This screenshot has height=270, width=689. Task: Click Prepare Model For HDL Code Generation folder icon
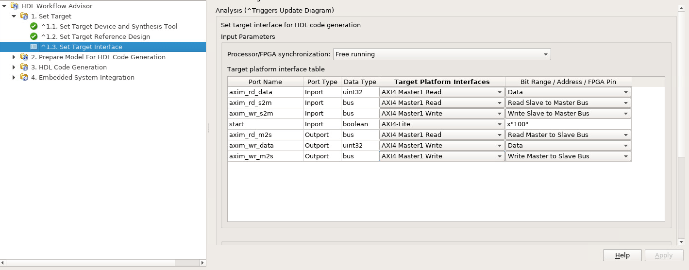point(24,57)
